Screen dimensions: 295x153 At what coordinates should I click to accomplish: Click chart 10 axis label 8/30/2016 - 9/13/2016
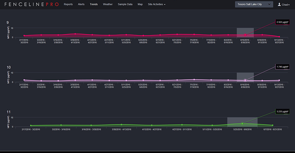coord(262,86)
